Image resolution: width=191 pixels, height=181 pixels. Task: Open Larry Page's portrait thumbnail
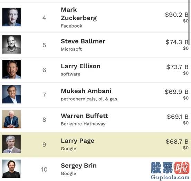coord(12,144)
